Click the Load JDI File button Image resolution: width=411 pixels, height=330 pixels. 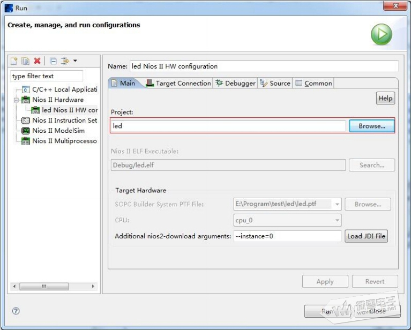[366, 236]
